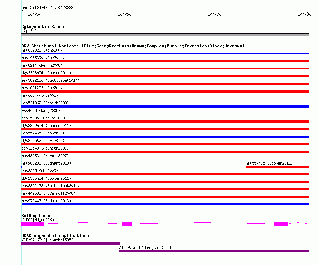Click the nsv983281 (Sudmant2013) label
Viewport: 319px width, 265px height.
click(x=46, y=163)
